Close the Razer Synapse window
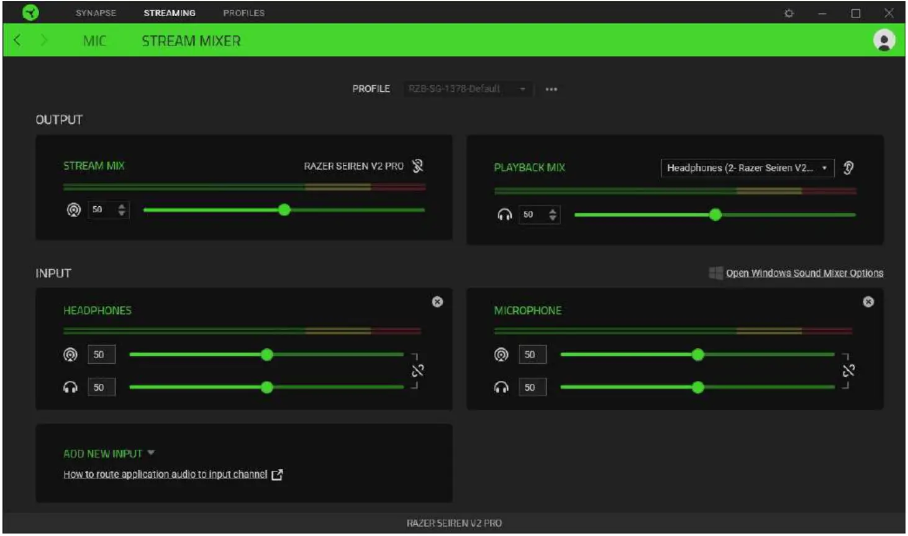 (x=889, y=13)
